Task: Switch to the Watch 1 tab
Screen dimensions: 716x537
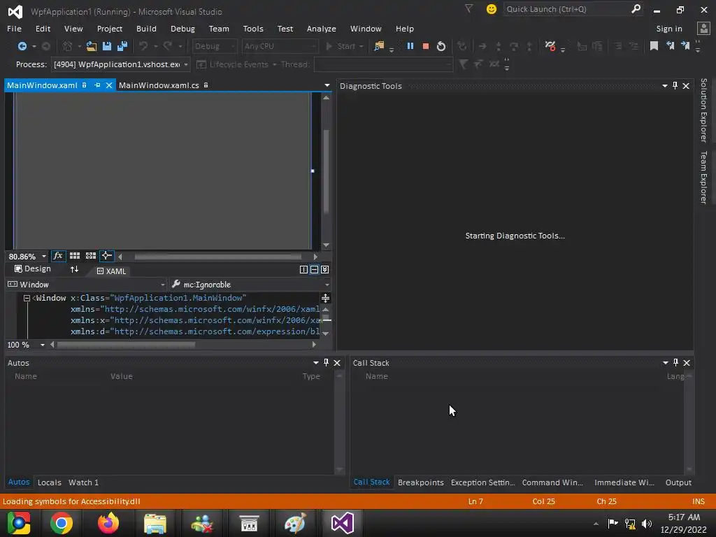Action: [x=84, y=482]
